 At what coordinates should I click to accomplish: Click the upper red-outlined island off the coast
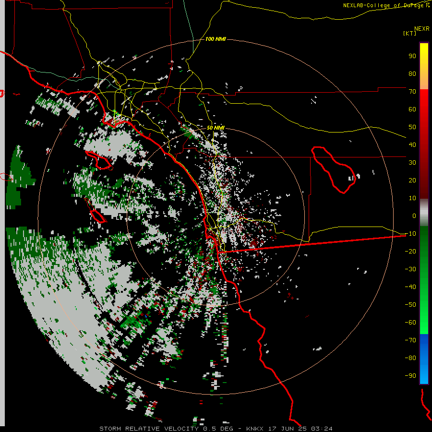point(98,160)
